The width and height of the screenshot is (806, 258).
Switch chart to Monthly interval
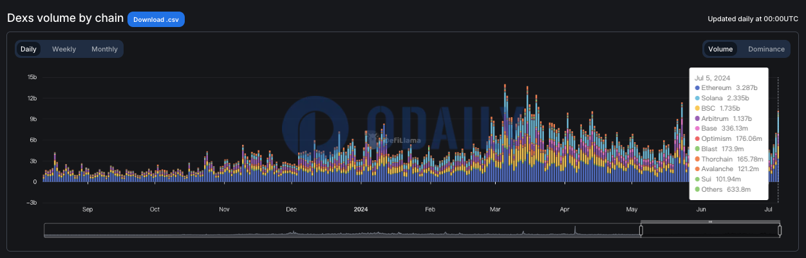tap(104, 49)
